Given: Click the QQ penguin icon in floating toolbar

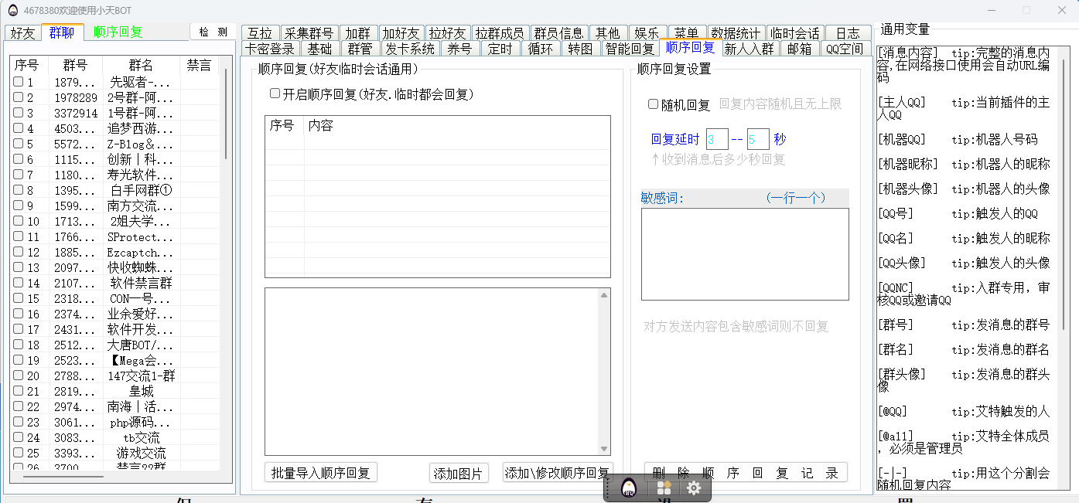Looking at the screenshot, I should (x=630, y=488).
